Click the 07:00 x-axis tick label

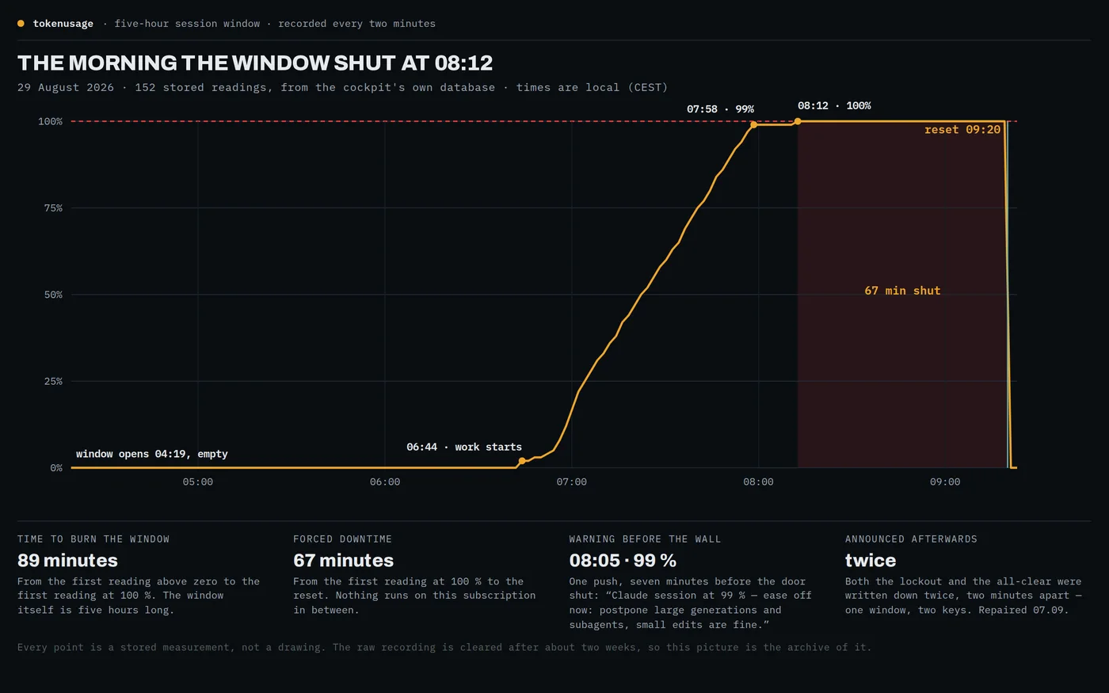572,482
